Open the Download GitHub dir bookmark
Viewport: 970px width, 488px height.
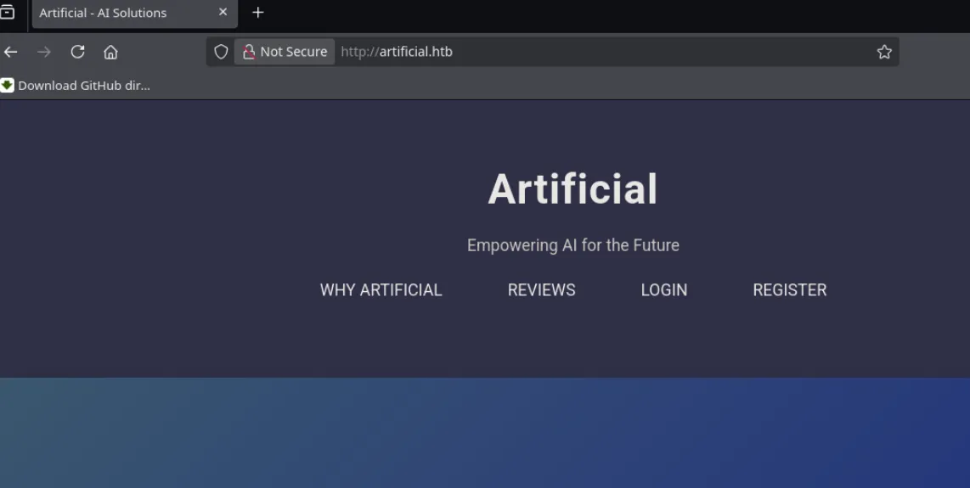coord(76,86)
